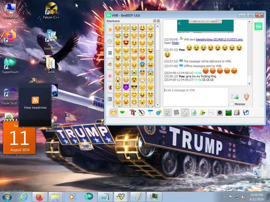
Task: Select the pink flower emoticon tab
Action: [110, 76]
